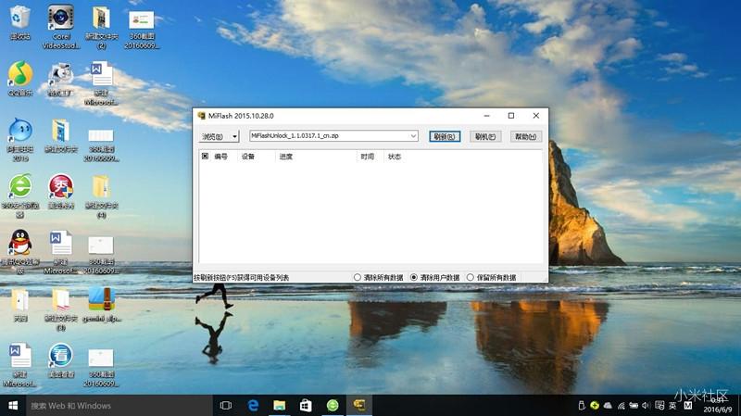The width and height of the screenshot is (741, 416).
Task: Open the Recycle Bin desktop icon
Action: [19, 19]
